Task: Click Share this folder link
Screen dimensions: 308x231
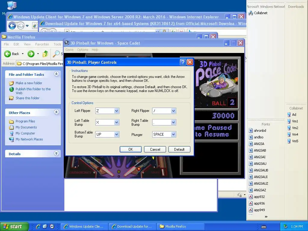Action: [x=27, y=98]
